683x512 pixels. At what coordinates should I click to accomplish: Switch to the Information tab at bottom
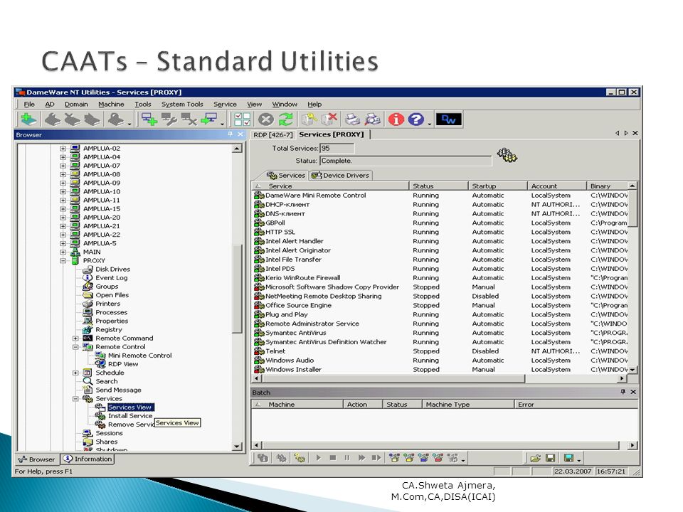pyautogui.click(x=87, y=459)
